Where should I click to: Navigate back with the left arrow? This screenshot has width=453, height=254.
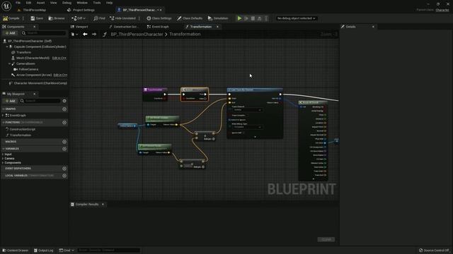85,35
